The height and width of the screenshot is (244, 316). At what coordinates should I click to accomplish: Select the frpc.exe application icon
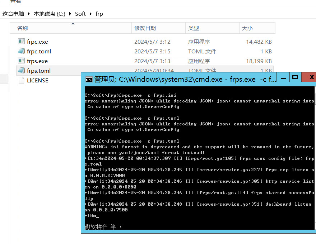point(21,42)
